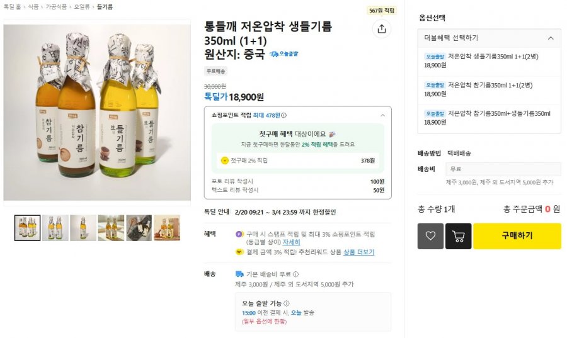The image size is (567, 338).
Task: Open the 자세히 benefits link
Action: pos(291,242)
